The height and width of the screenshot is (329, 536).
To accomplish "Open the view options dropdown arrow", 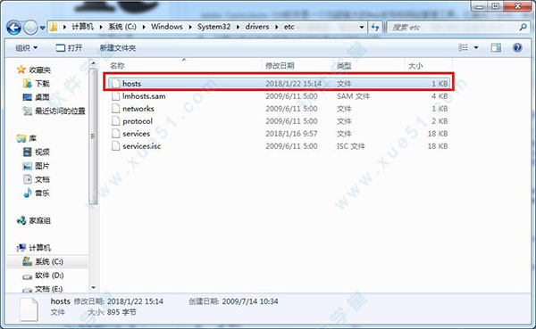I will (x=476, y=48).
